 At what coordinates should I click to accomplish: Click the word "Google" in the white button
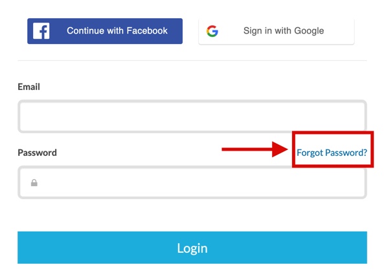[x=309, y=31]
